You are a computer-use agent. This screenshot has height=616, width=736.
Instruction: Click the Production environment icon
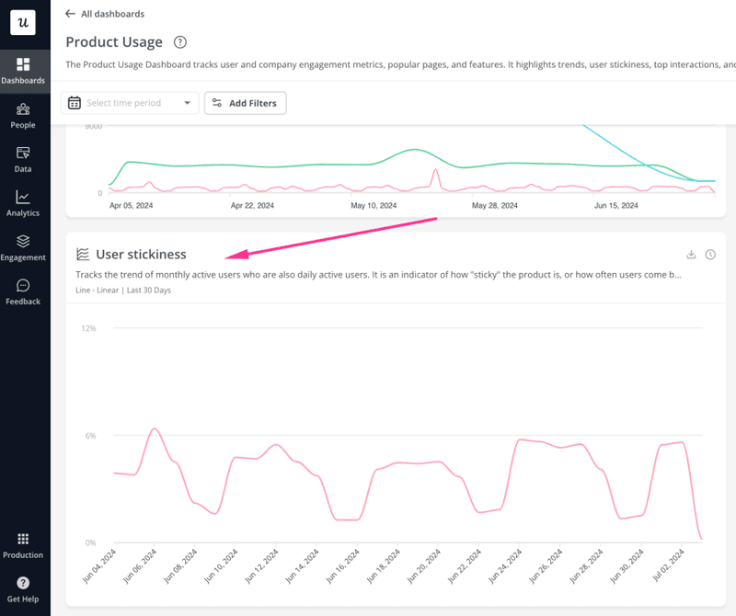23,542
